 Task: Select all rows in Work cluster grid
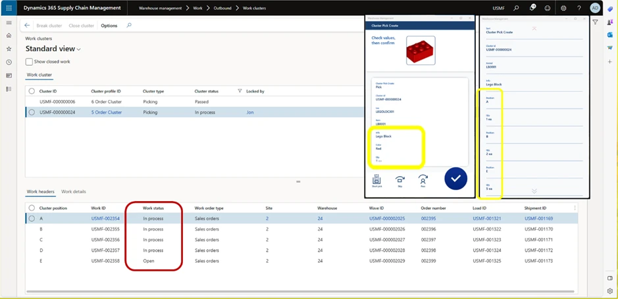32,91
